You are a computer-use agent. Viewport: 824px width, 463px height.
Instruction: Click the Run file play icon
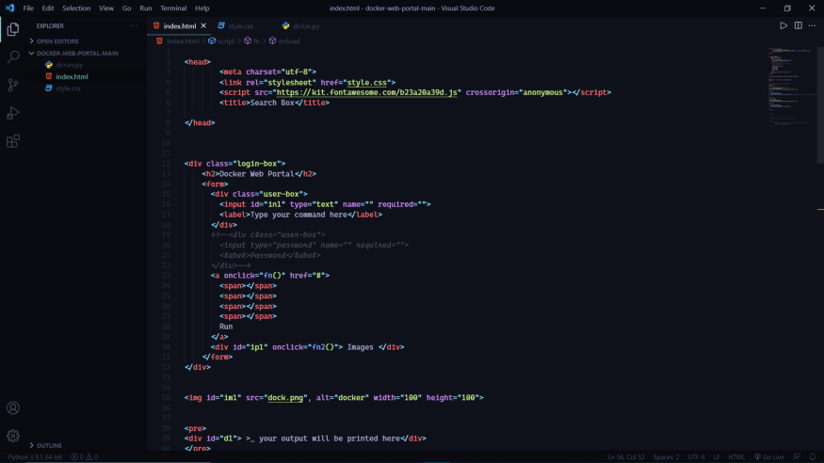pyautogui.click(x=784, y=25)
